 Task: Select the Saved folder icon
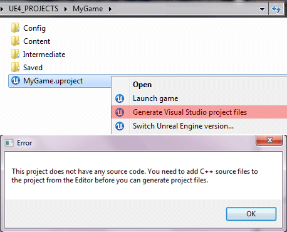[16, 67]
